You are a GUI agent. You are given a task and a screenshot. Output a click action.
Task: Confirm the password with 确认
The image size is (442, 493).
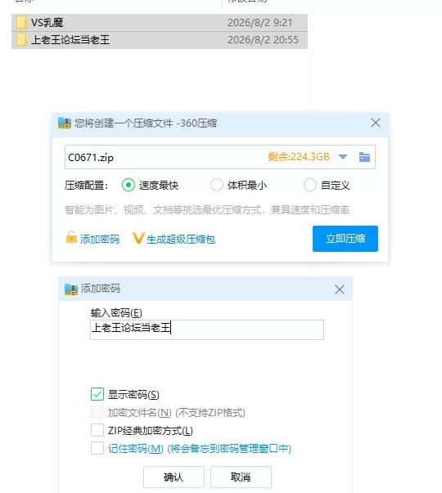[174, 477]
